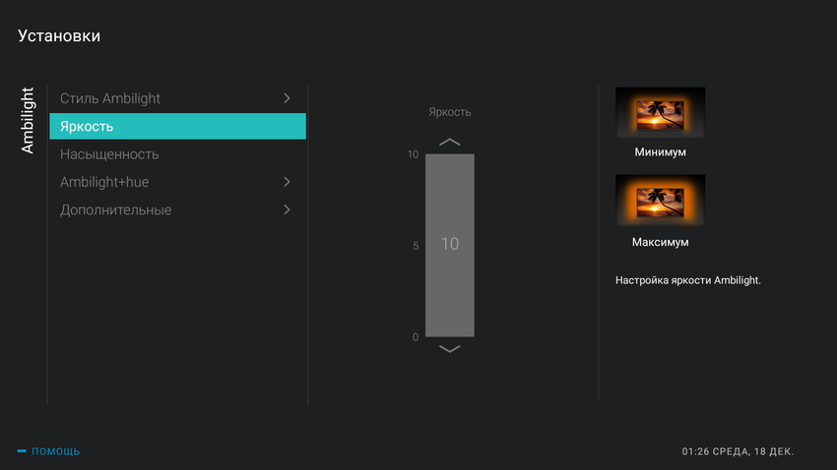Open the Насыщенность menu item

point(109,154)
